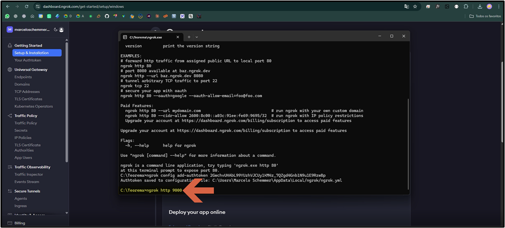
Task: Go back to the previous browser page
Action: 8,6
